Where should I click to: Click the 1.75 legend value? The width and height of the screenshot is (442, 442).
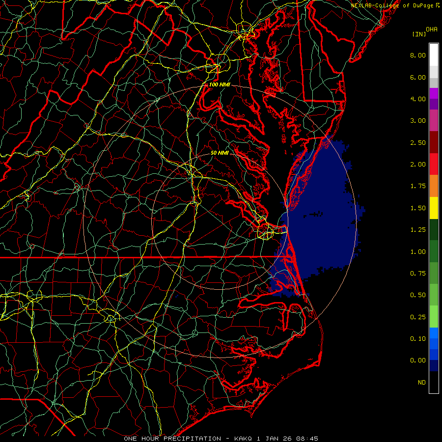tap(418, 186)
